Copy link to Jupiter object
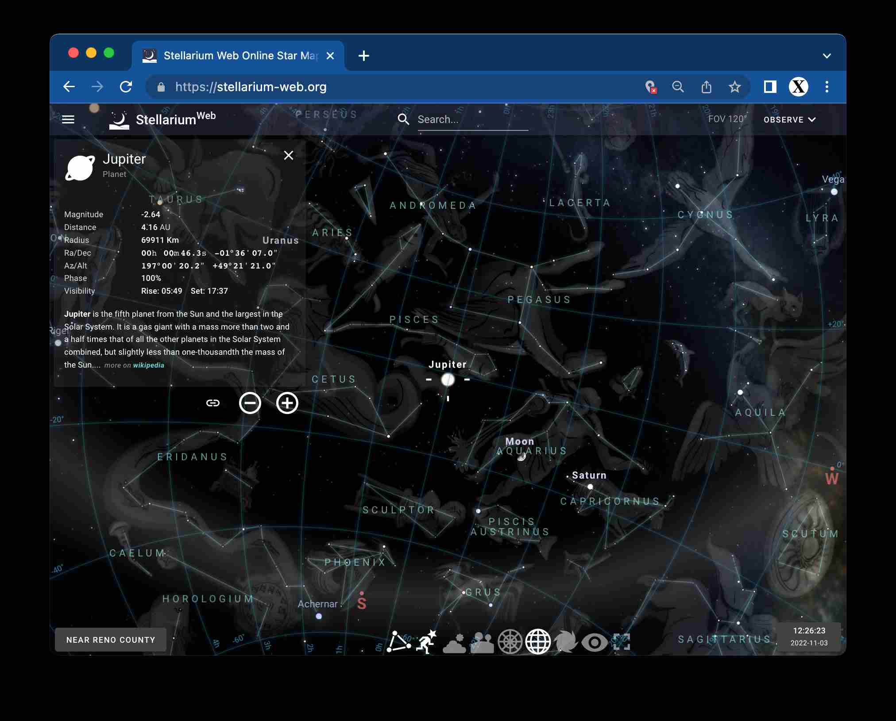Image resolution: width=896 pixels, height=721 pixels. click(213, 403)
